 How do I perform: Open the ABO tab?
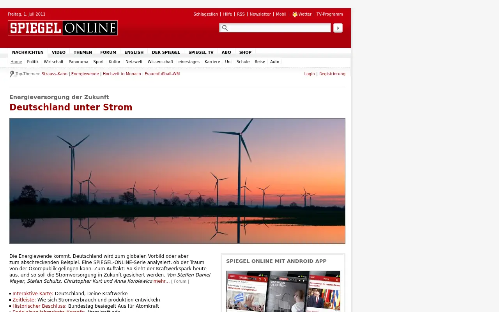(x=226, y=53)
